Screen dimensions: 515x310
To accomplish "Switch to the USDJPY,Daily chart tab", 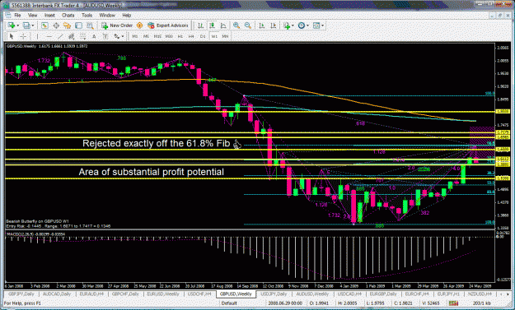I will pos(274,294).
